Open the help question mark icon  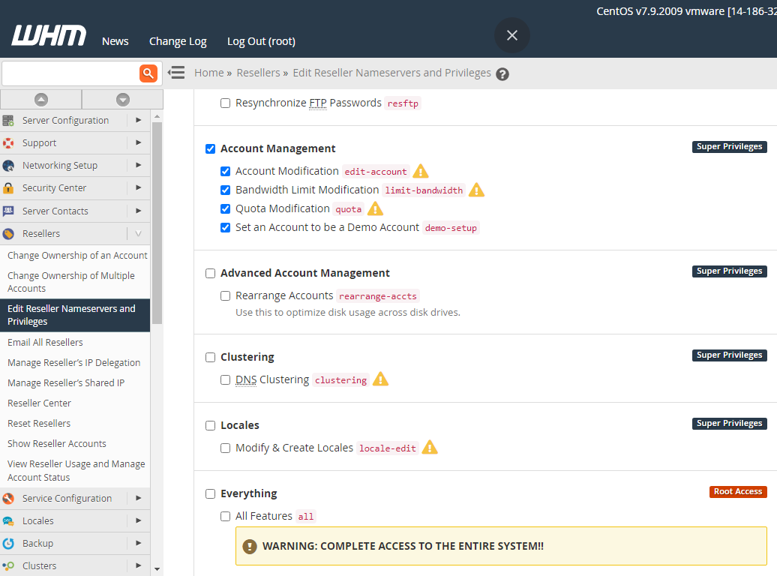(502, 73)
